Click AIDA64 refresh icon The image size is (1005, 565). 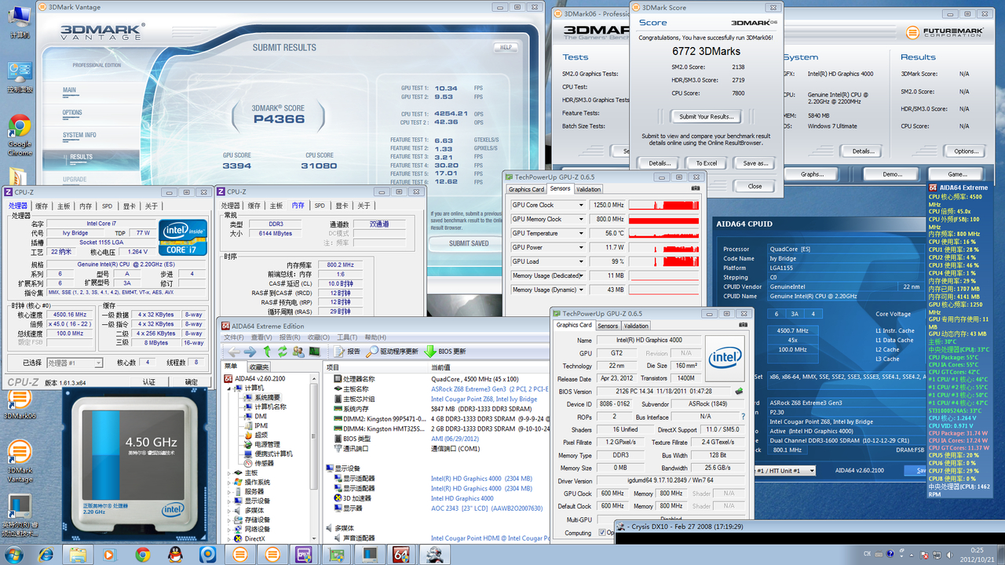point(283,352)
